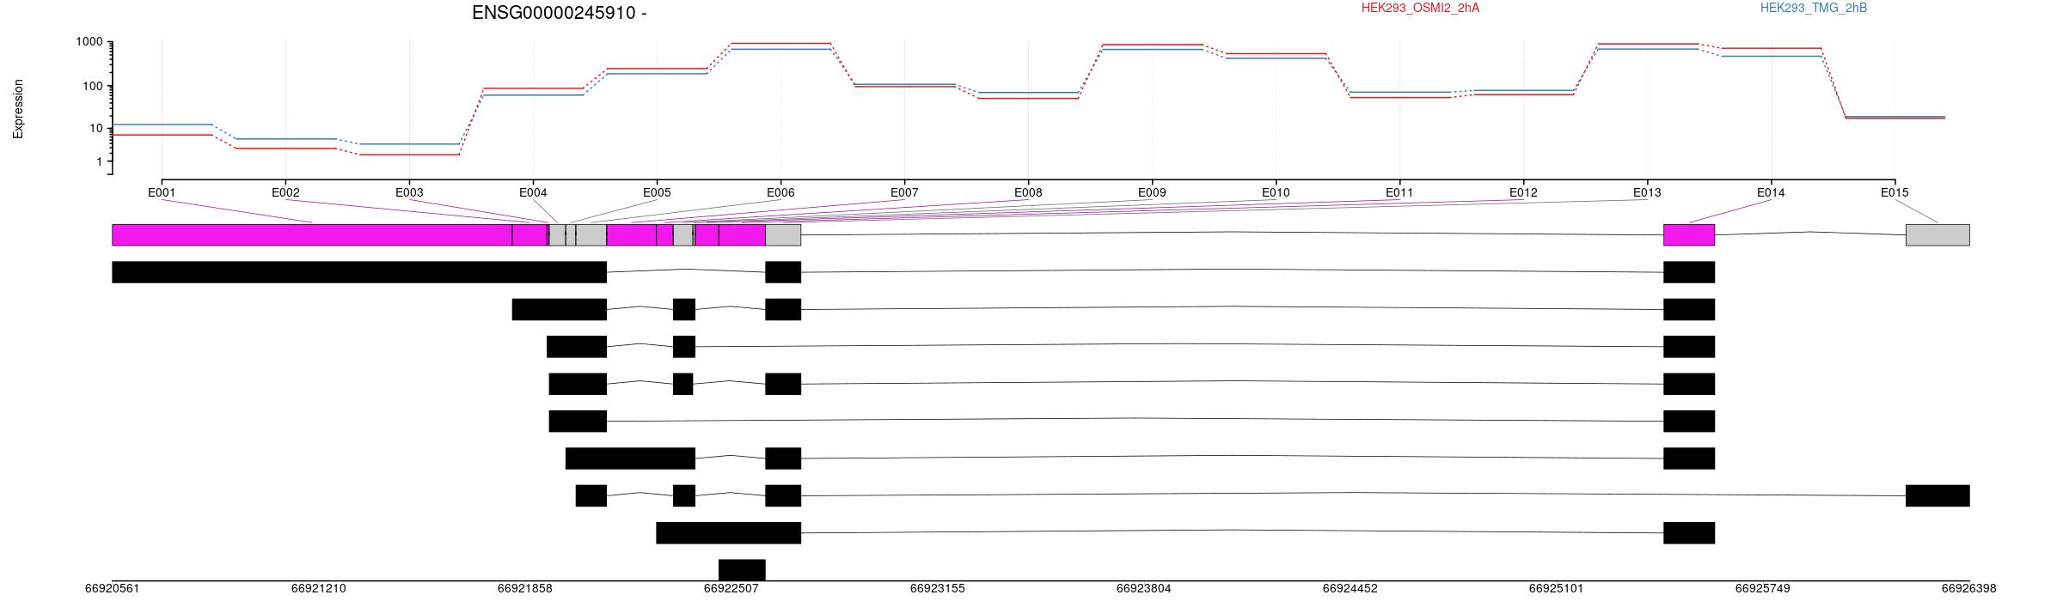Click genomic coordinate 66923804
The height and width of the screenshot is (601, 2063).
pyautogui.click(x=1143, y=588)
